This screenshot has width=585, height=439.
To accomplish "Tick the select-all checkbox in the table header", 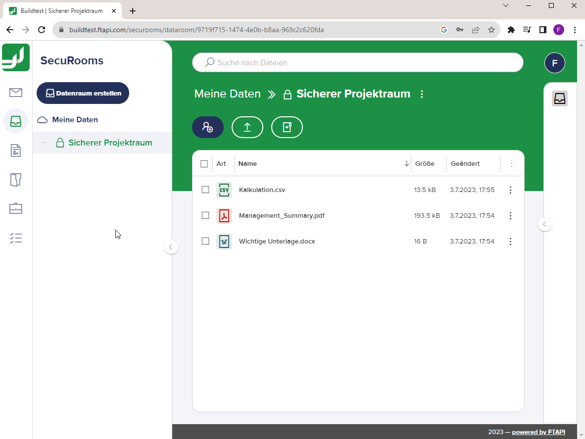I will (204, 163).
